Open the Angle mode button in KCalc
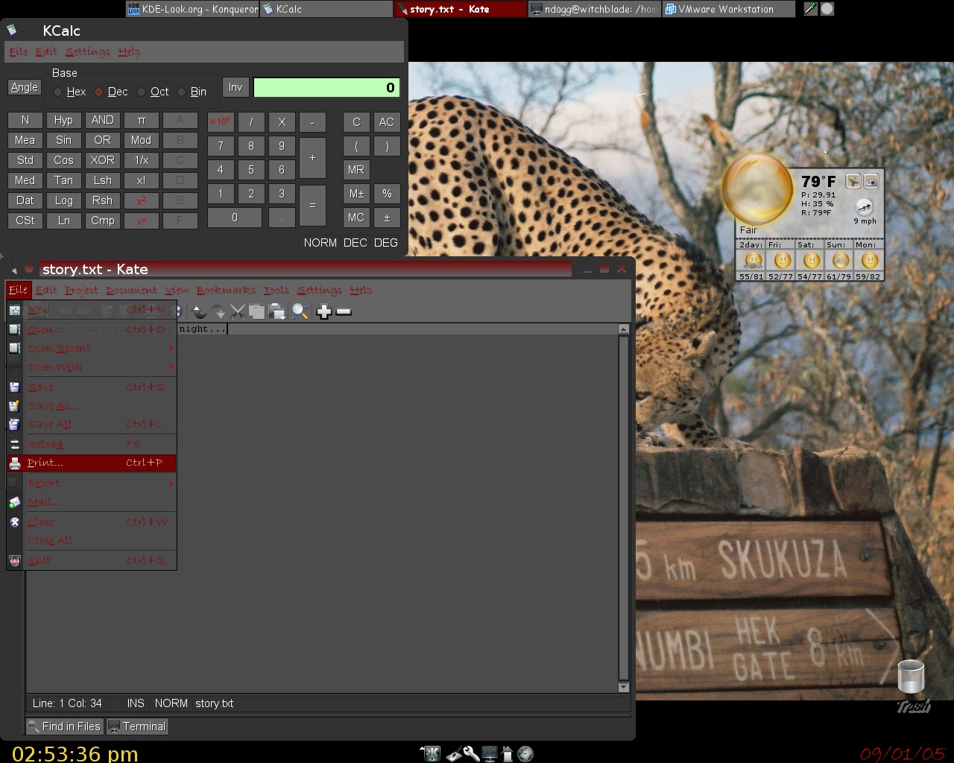 click(x=24, y=87)
